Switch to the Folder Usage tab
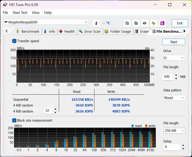This screenshot has width=192, height=157. click(118, 31)
